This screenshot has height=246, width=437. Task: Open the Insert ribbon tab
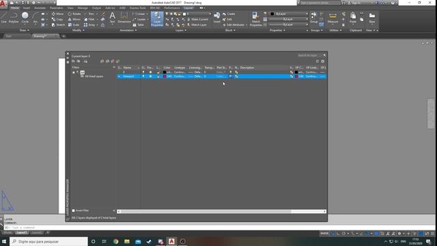[27, 8]
